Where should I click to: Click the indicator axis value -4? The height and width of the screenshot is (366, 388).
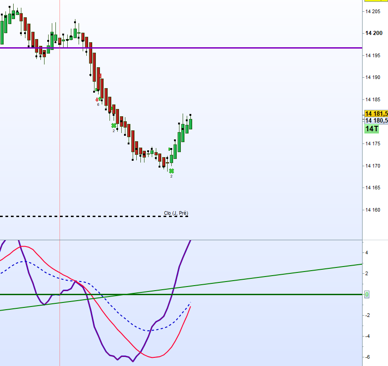tap(368, 336)
